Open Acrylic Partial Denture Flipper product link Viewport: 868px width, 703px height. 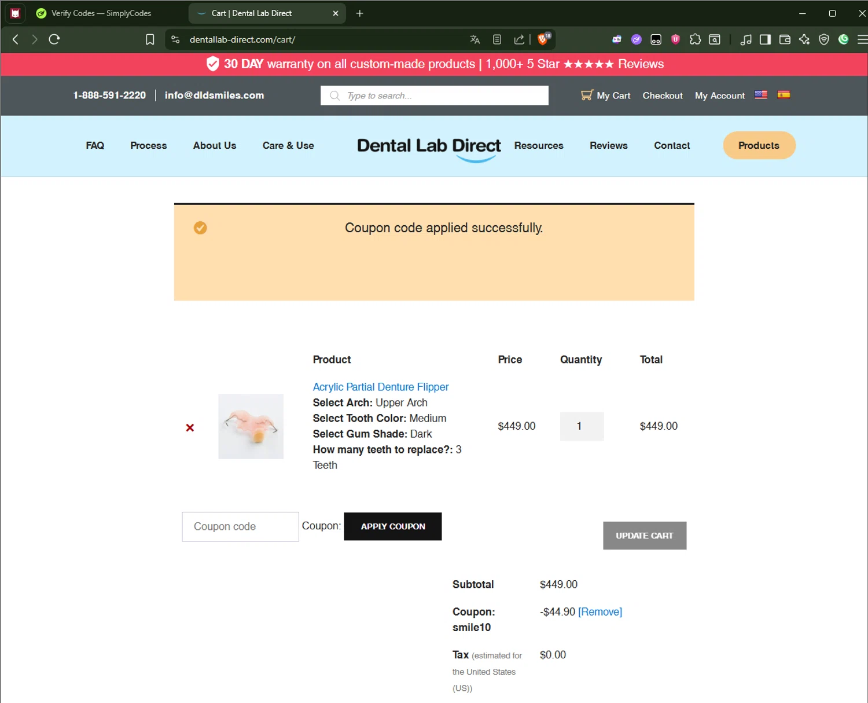(x=381, y=387)
